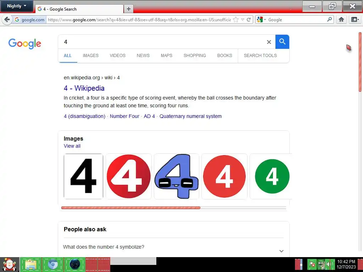Screen dimensions: 363x272
Task: Open the '4 (disambiguation)' link
Action: click(x=84, y=116)
